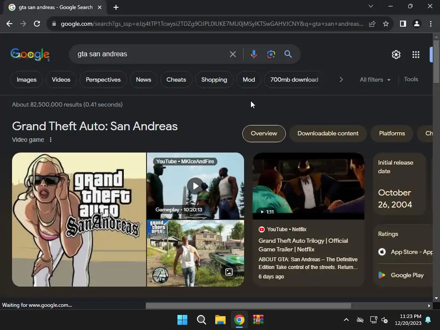This screenshot has height=330, width=440.
Task: Click the share page icon in address bar
Action: pos(372,24)
